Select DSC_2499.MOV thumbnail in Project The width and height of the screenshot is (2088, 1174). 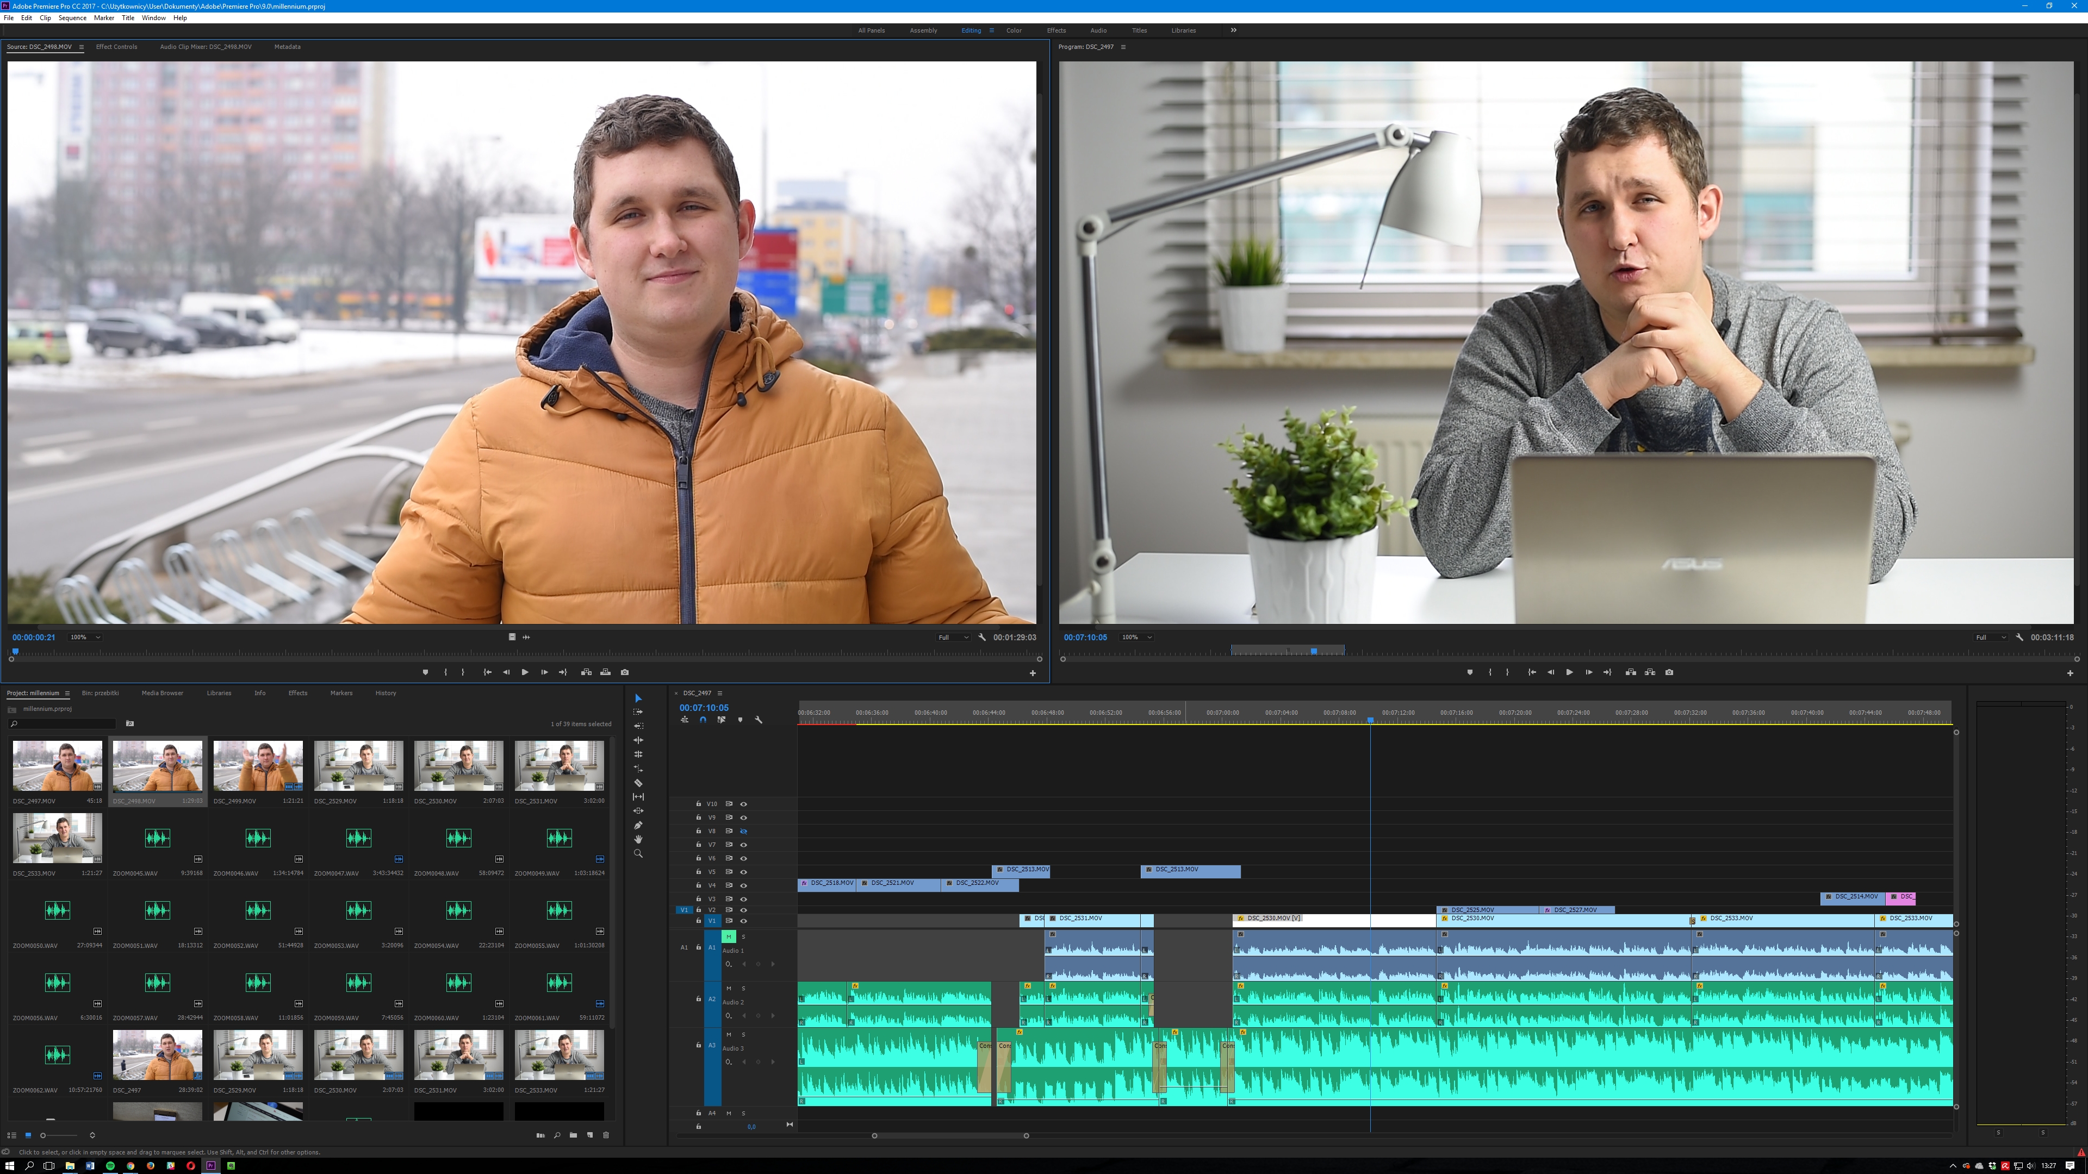pyautogui.click(x=258, y=766)
